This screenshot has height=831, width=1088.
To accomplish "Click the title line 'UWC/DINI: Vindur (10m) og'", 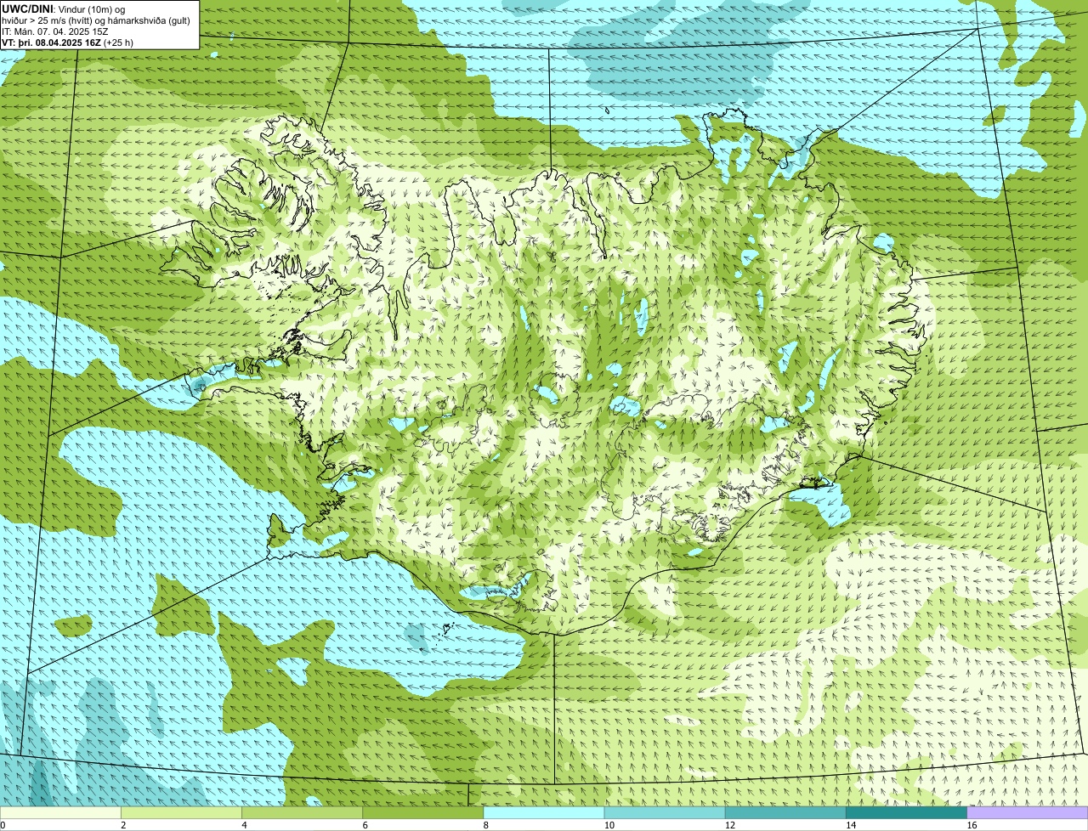I will point(64,8).
